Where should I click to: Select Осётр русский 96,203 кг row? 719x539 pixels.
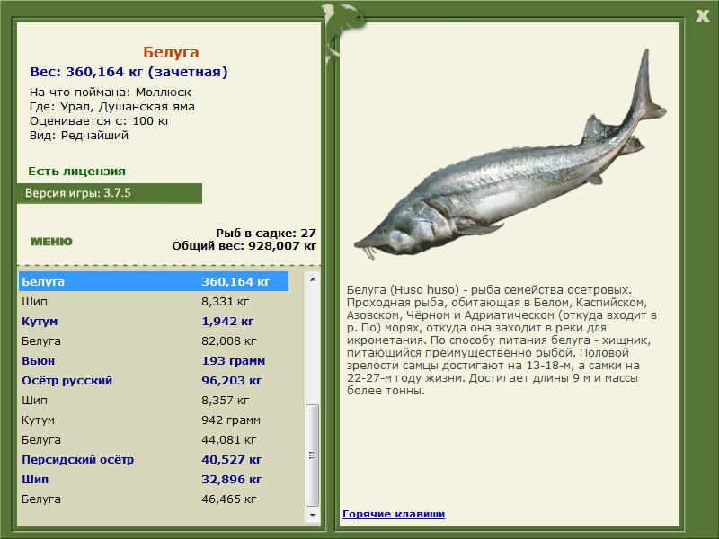click(154, 380)
